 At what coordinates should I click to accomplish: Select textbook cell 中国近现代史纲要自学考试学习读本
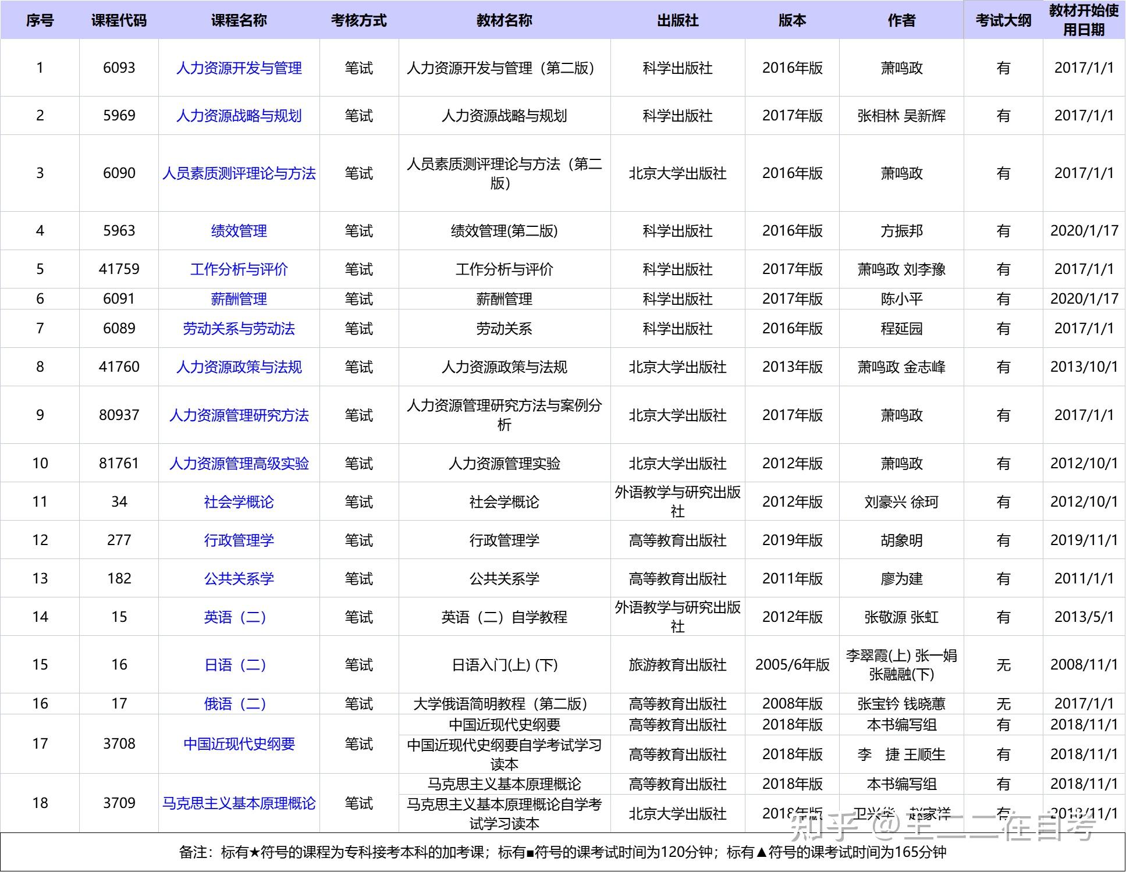coord(504,754)
